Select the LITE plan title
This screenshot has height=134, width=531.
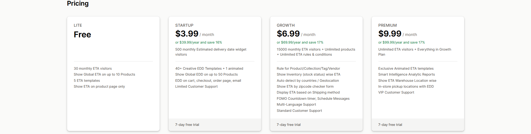(x=78, y=25)
